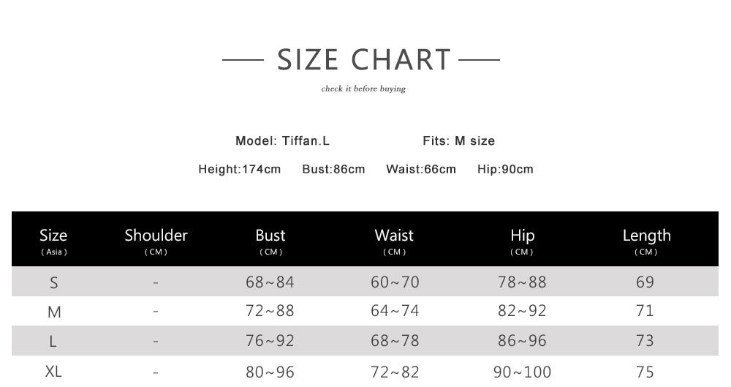This screenshot has width=731, height=387.
Task: Select the XL size row label
Action: tap(53, 371)
